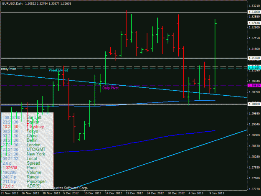Image resolution: width=261 pixels, height=196 pixels.
Task: Click the UTC/GMT time label
Action: (x=36, y=149)
